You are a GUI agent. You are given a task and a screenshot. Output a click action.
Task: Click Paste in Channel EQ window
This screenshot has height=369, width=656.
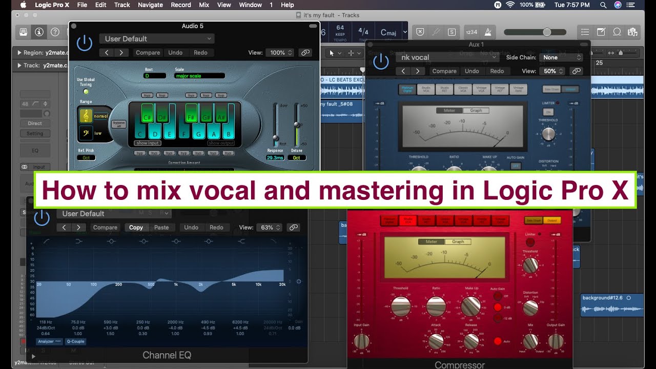(161, 227)
